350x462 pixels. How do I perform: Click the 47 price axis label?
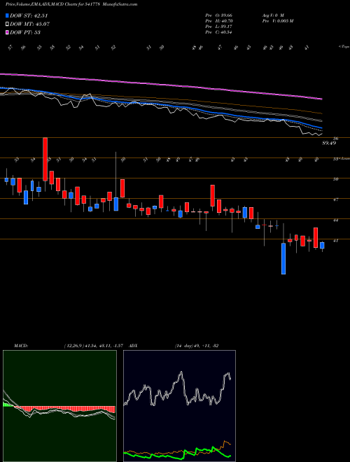click(335, 199)
